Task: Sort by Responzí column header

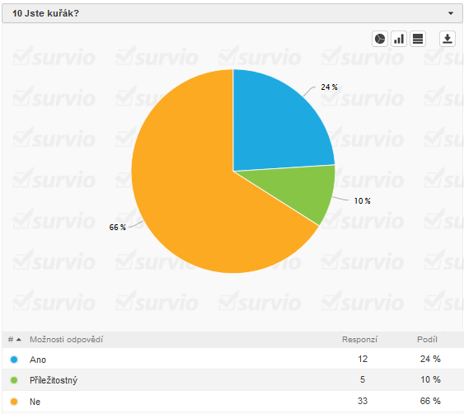Action: coord(359,340)
